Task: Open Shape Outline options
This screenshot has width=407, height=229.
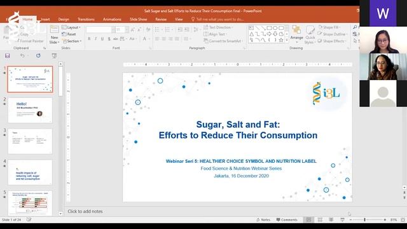Action: point(332,34)
